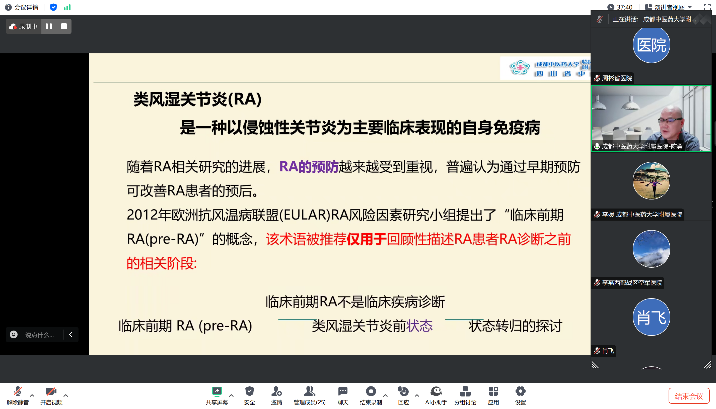
Task: Click the muted mic icon beside 正在讲话
Action: 599,19
